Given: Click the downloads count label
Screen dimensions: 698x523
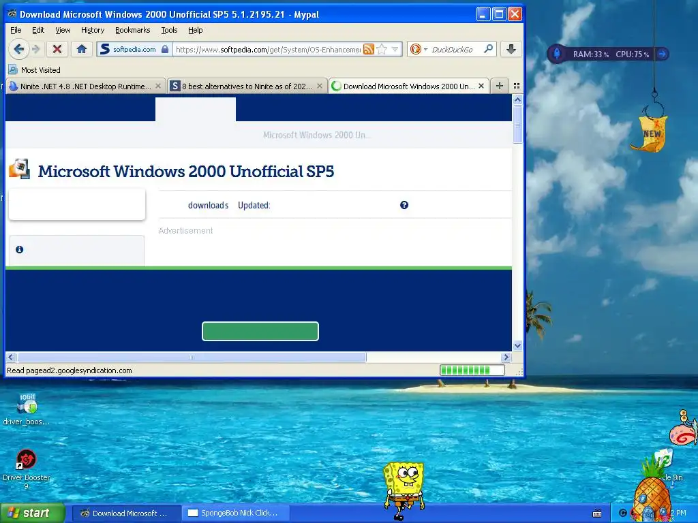Looking at the screenshot, I should point(208,205).
